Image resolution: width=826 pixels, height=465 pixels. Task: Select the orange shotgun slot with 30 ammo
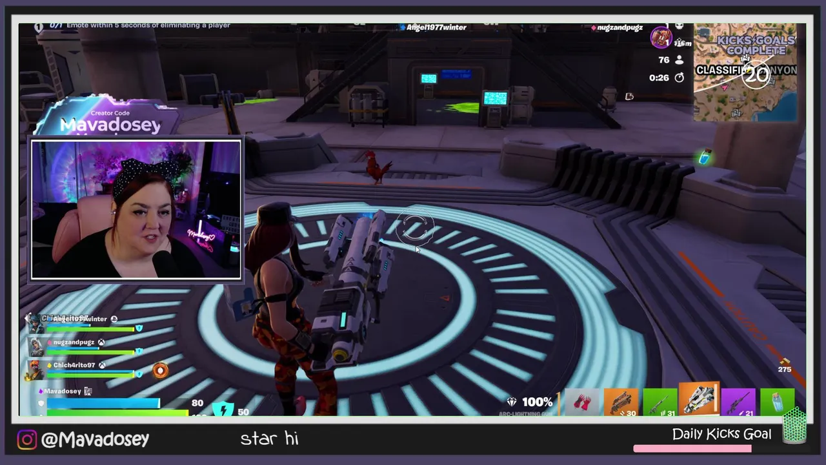pyautogui.click(x=621, y=401)
